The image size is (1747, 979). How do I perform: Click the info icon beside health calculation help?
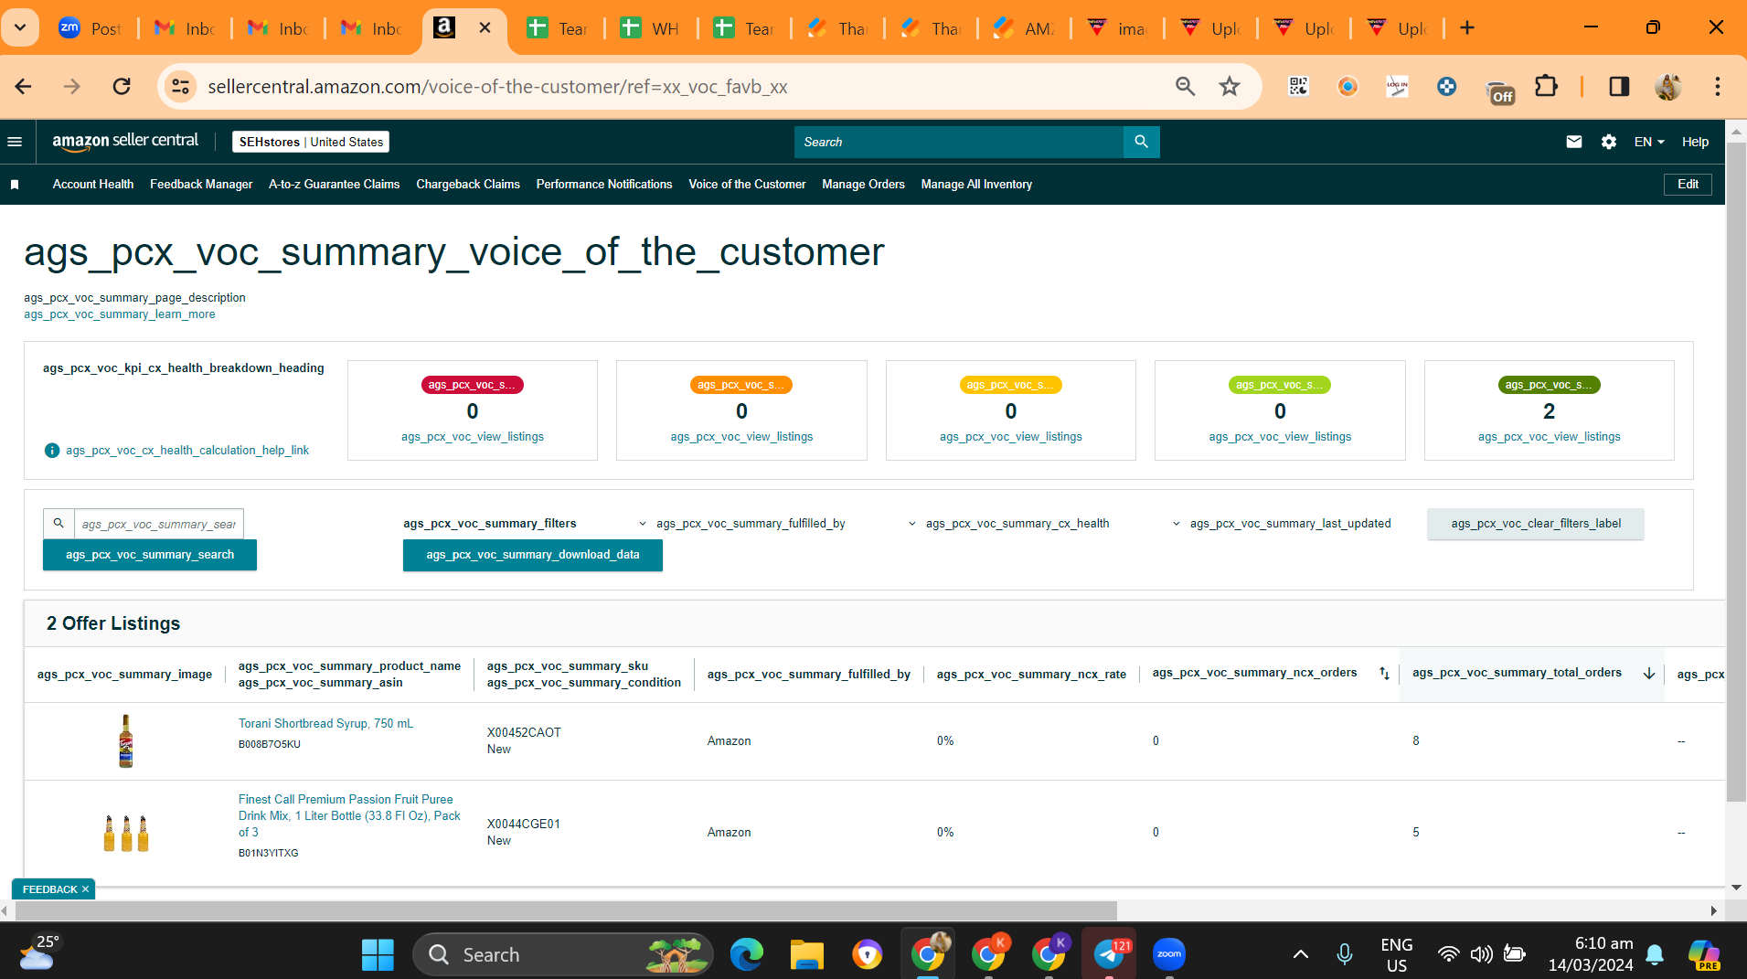(52, 451)
